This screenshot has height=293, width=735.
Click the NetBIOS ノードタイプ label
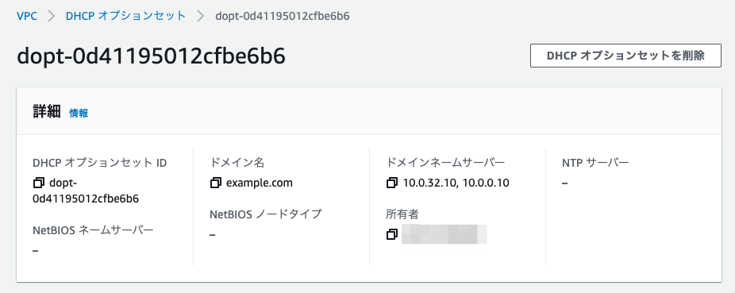266,214
